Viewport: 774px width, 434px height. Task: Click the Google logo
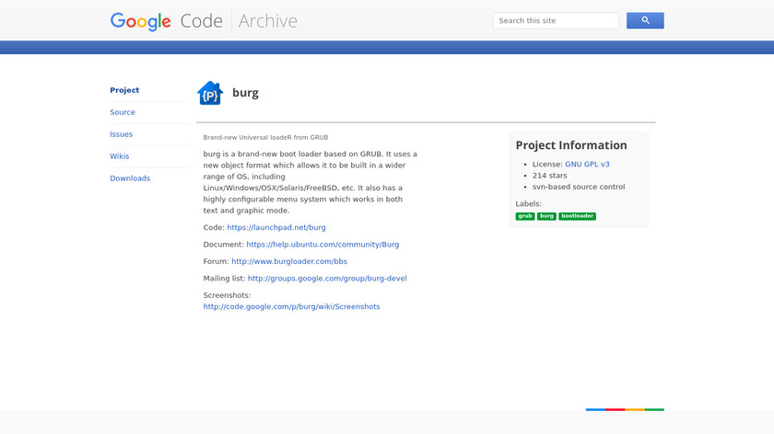tap(140, 22)
